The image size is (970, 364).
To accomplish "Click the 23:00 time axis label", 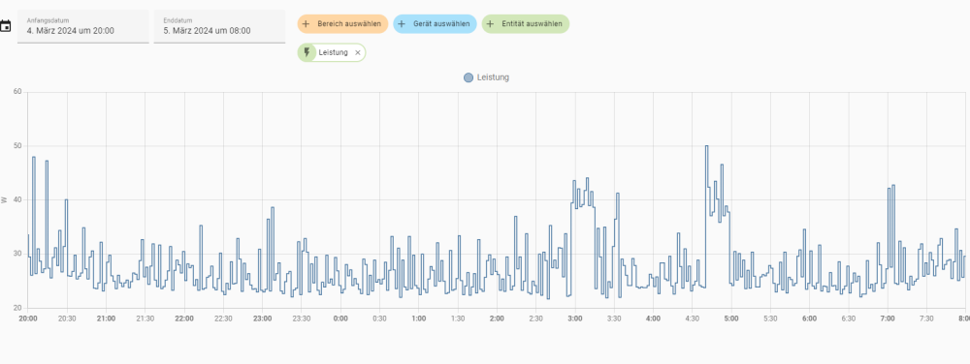I will point(262,318).
